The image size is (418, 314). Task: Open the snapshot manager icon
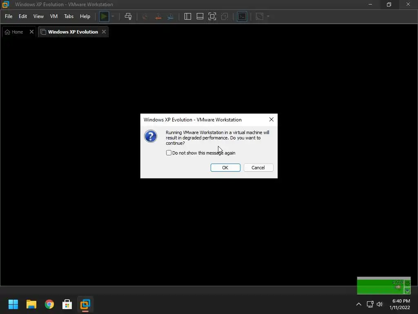(170, 16)
